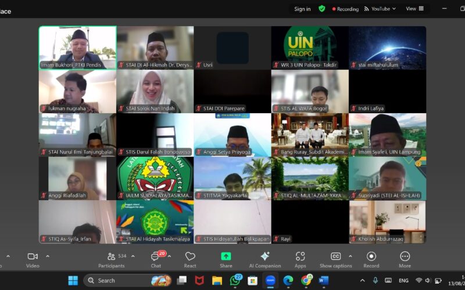
Task: Click the Windows Start button
Action: coord(73,280)
